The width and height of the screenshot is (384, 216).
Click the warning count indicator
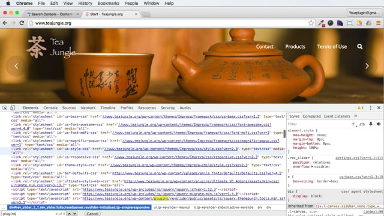point(361,108)
